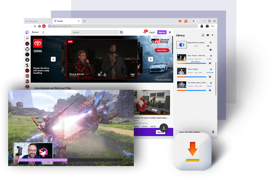The image size is (277, 179).
Task: Click the Twitch Search field
Action: click(95, 32)
